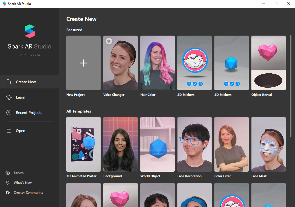Viewport: 295px width, 207px height.
Task: Click the Object Reveal label
Action: click(x=262, y=95)
